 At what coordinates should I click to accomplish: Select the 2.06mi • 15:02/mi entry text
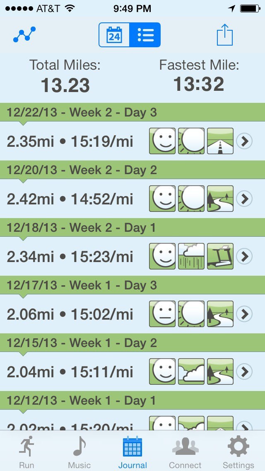[70, 314]
